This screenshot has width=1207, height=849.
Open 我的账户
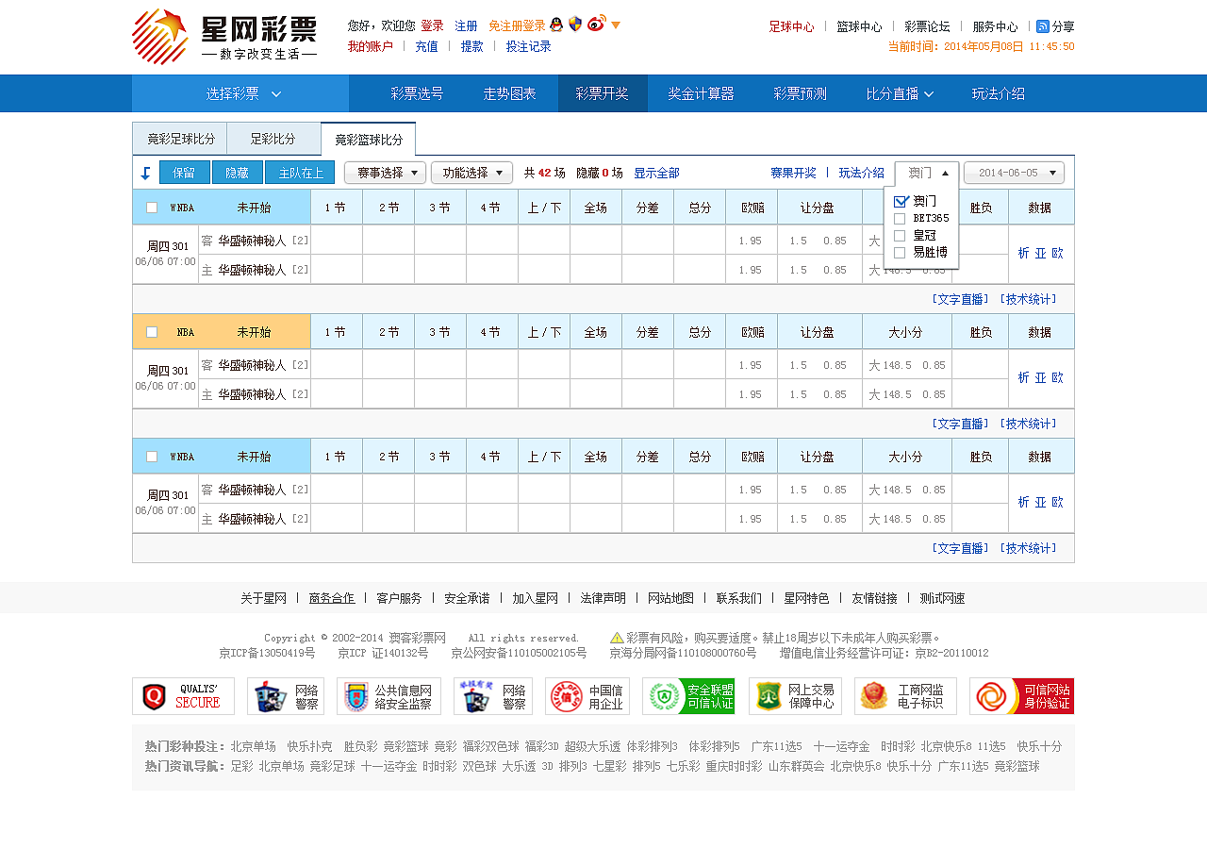[x=371, y=46]
